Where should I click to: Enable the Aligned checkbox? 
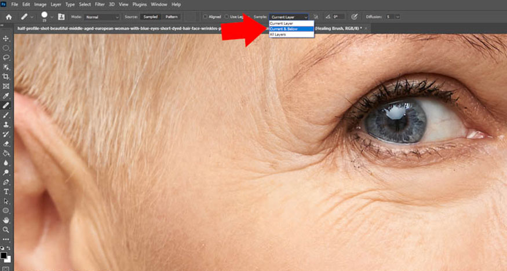pyautogui.click(x=205, y=17)
